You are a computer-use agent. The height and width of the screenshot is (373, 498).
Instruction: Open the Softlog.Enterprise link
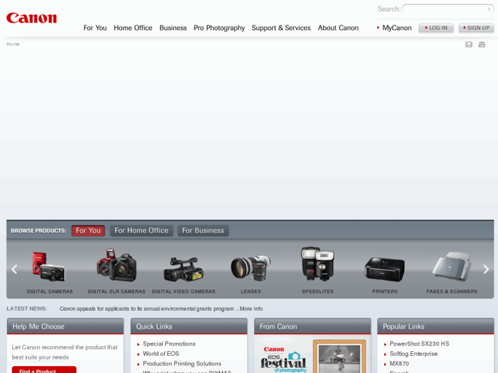point(414,354)
